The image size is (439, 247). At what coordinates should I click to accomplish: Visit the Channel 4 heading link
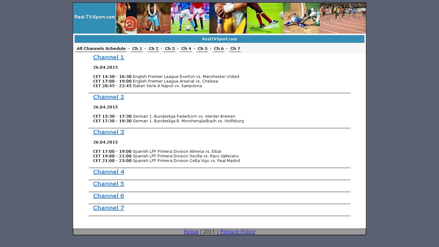click(109, 172)
